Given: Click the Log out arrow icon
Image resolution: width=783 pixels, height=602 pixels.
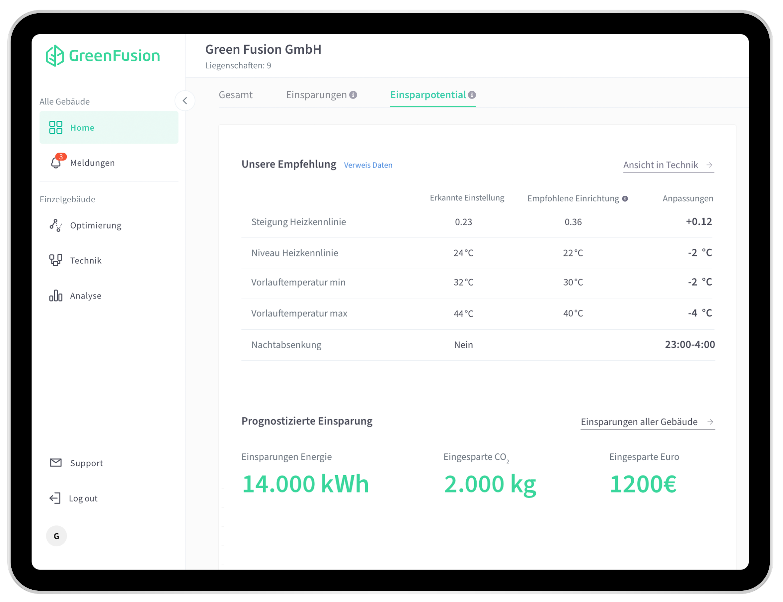Looking at the screenshot, I should click(55, 498).
